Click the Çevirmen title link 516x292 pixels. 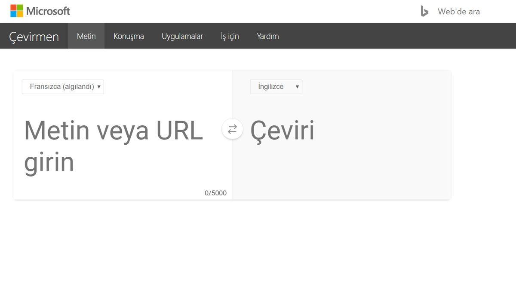pyautogui.click(x=33, y=36)
